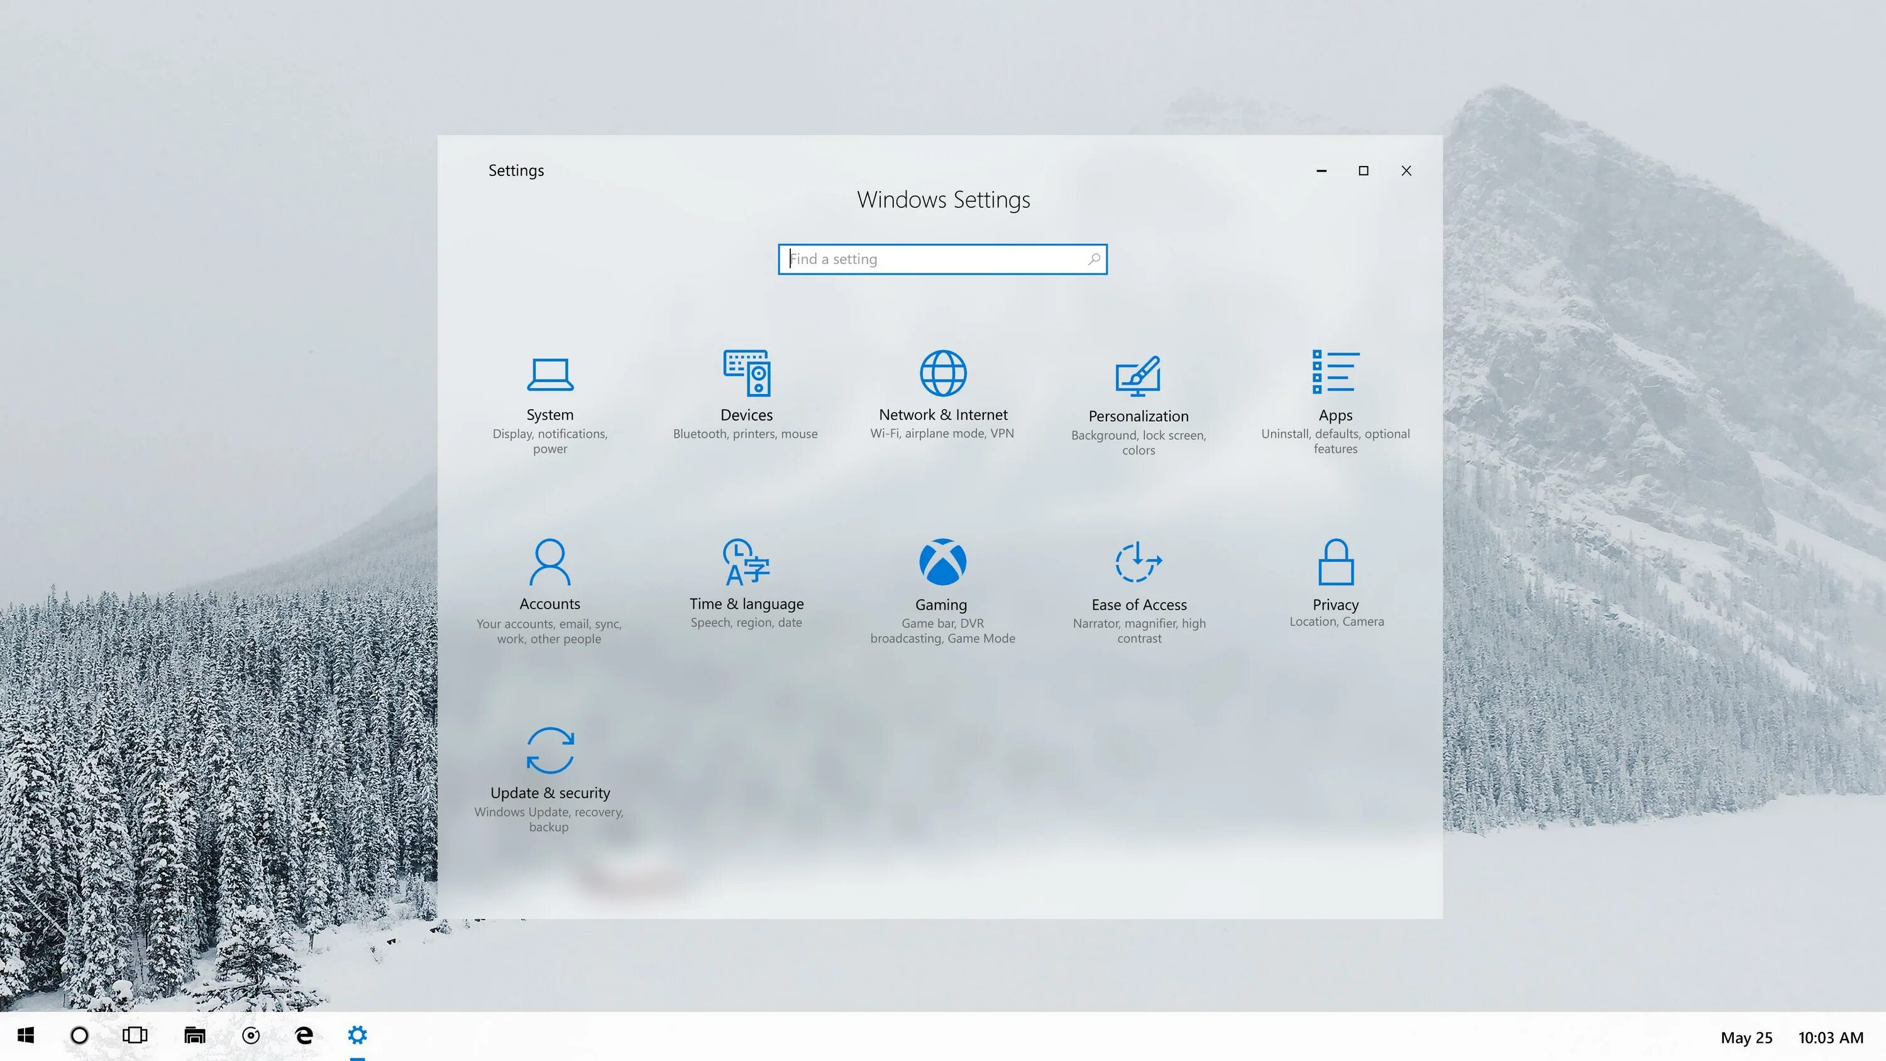Open Apps list icon
Image resolution: width=1886 pixels, height=1061 pixels.
coord(1335,372)
